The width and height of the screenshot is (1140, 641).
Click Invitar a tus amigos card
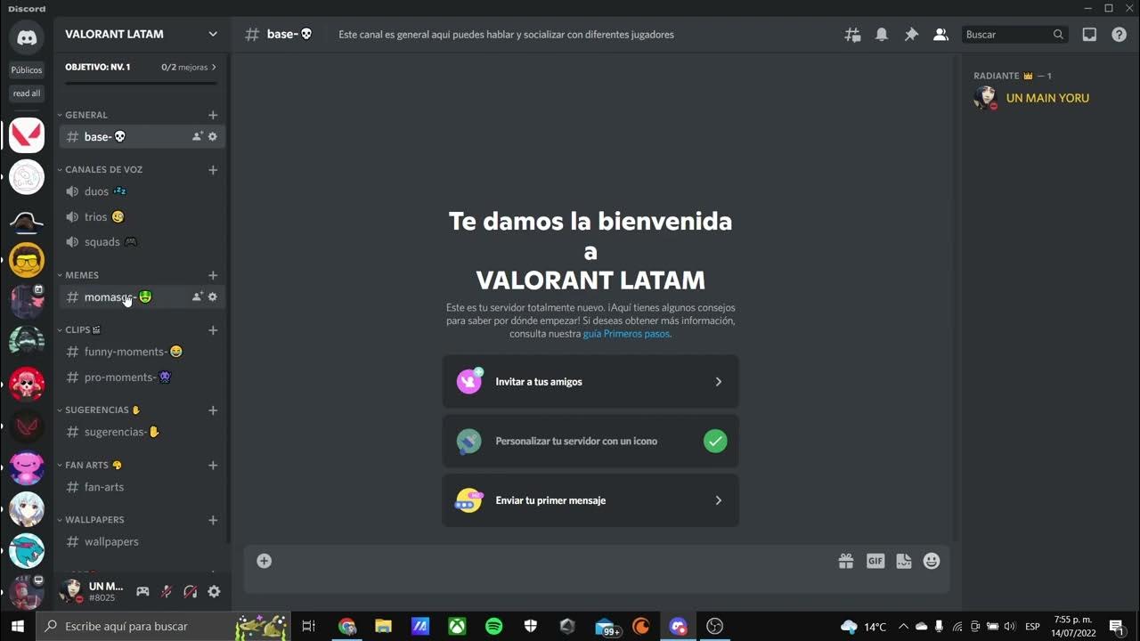coord(590,381)
